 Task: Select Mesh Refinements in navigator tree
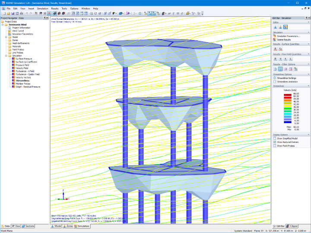click(x=21, y=43)
